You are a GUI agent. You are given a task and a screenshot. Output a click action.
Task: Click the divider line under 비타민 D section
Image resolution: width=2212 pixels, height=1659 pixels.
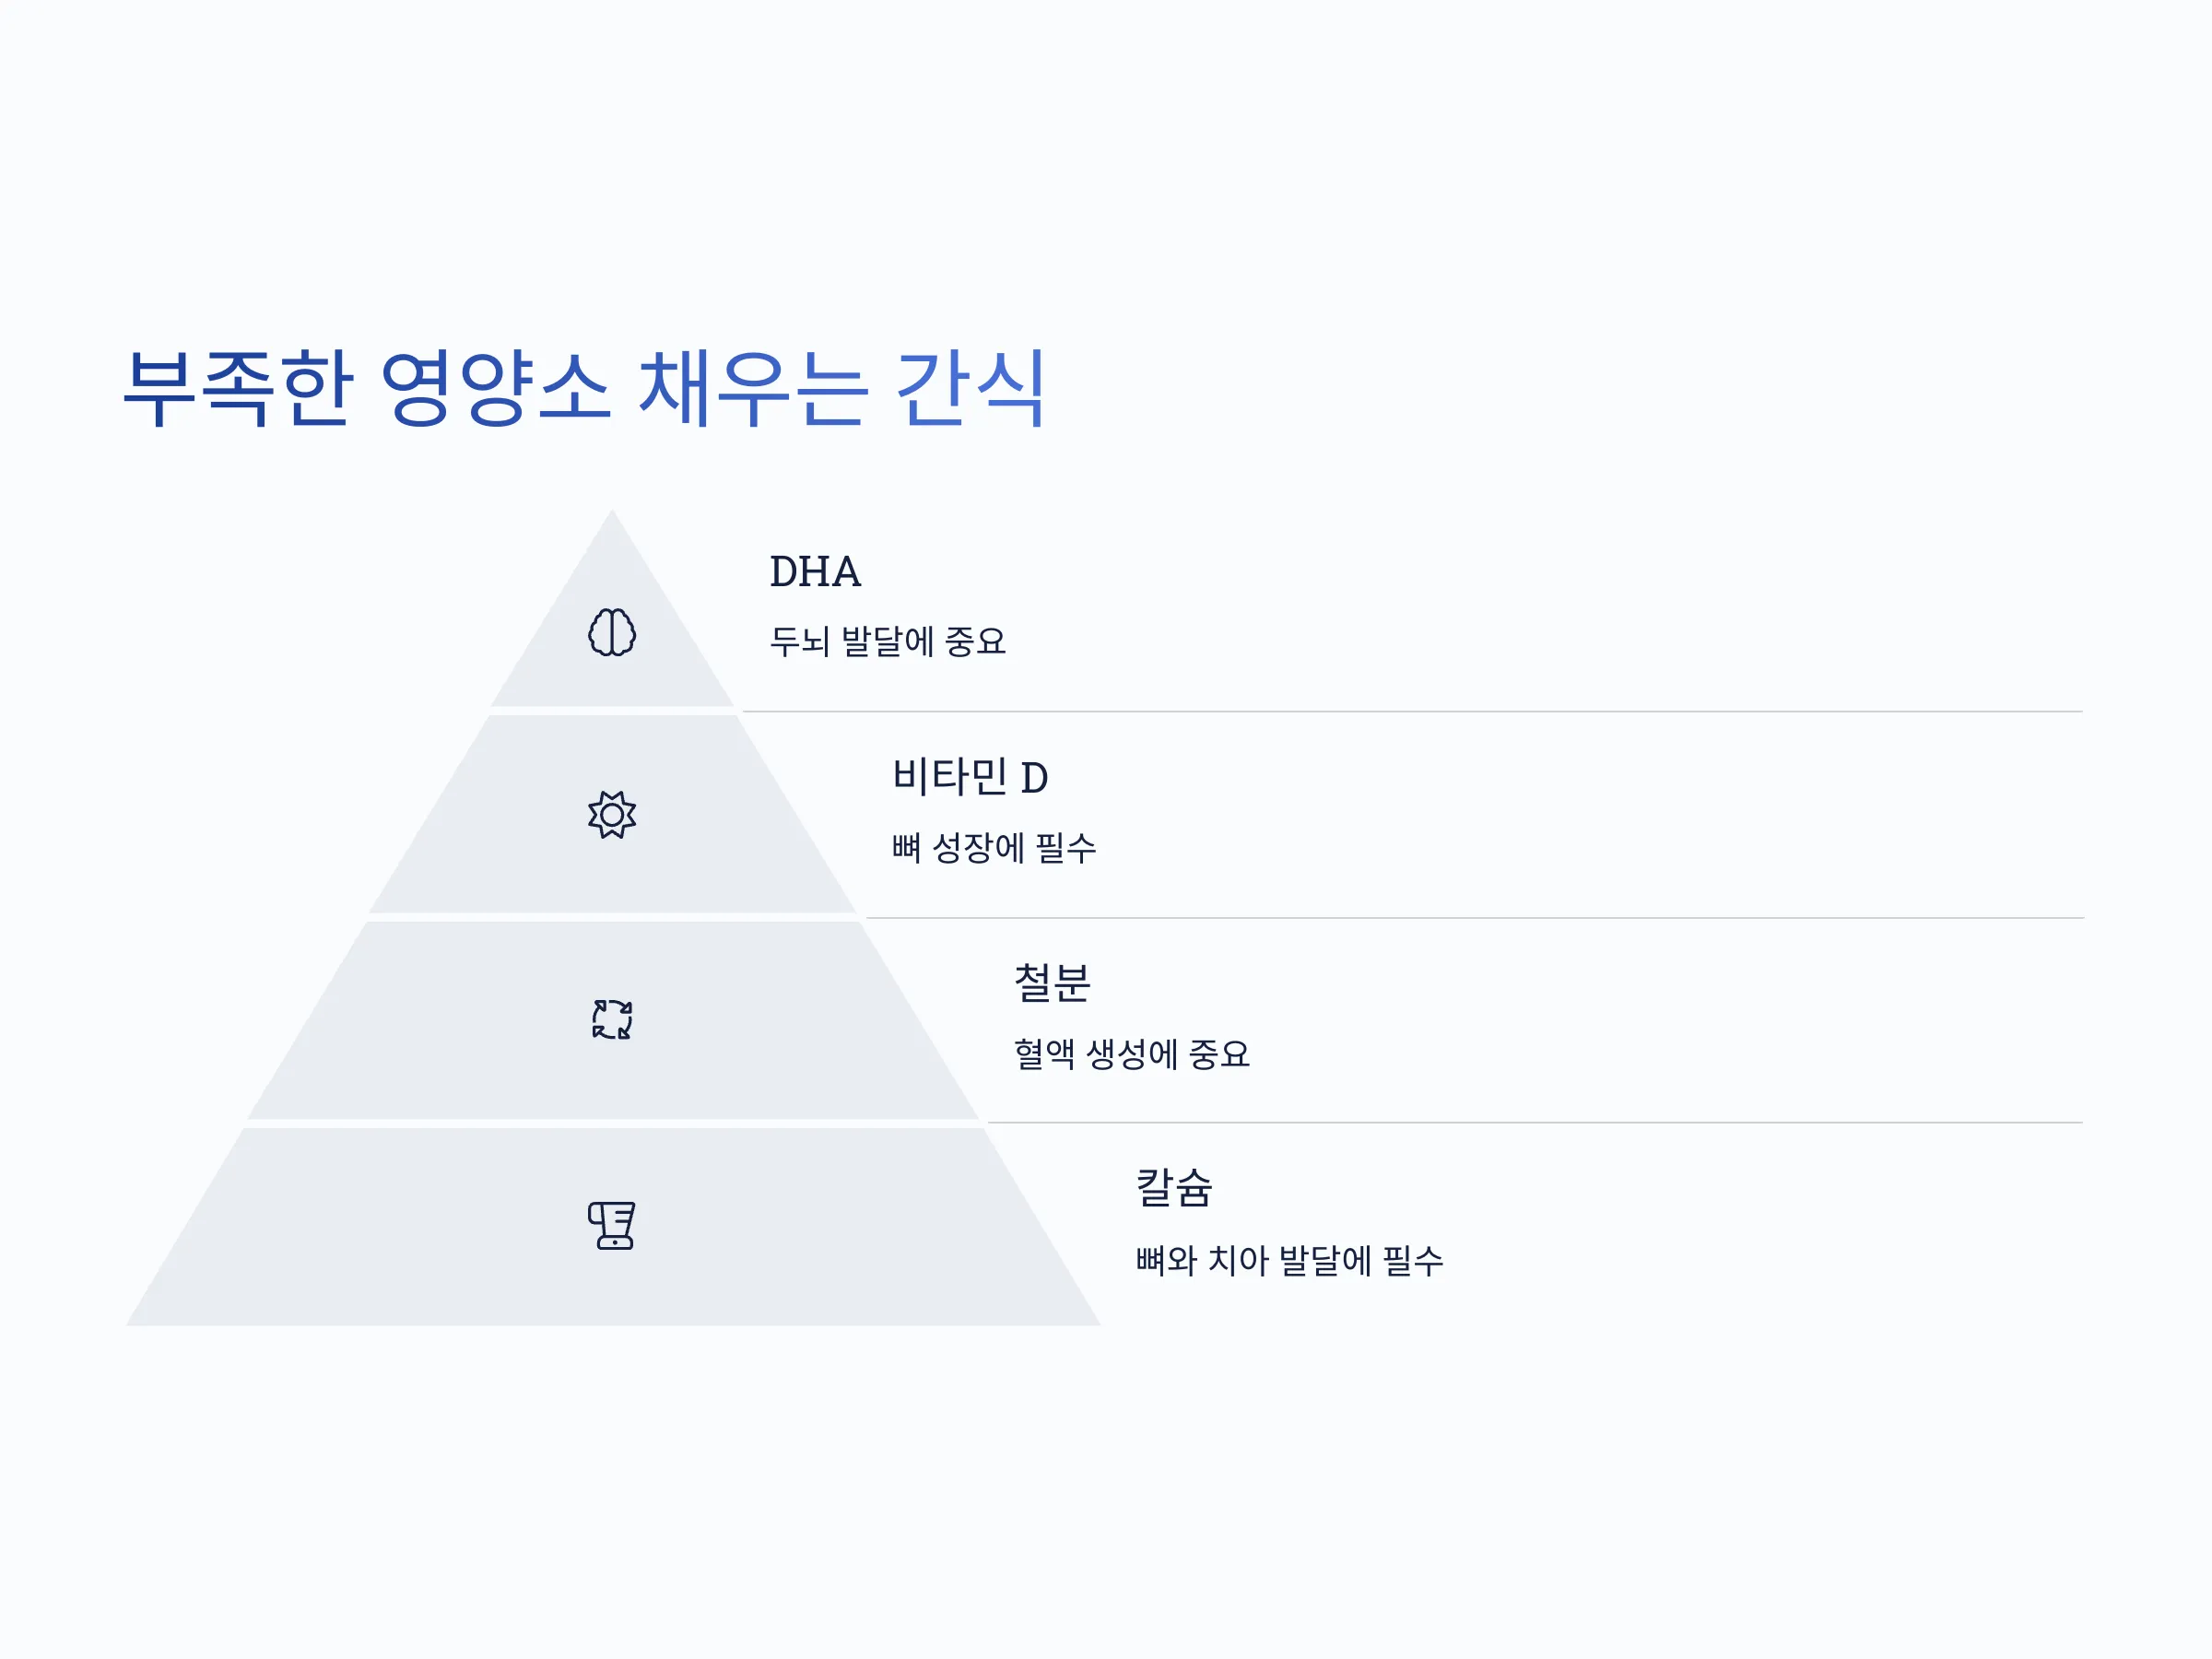coord(1475,918)
